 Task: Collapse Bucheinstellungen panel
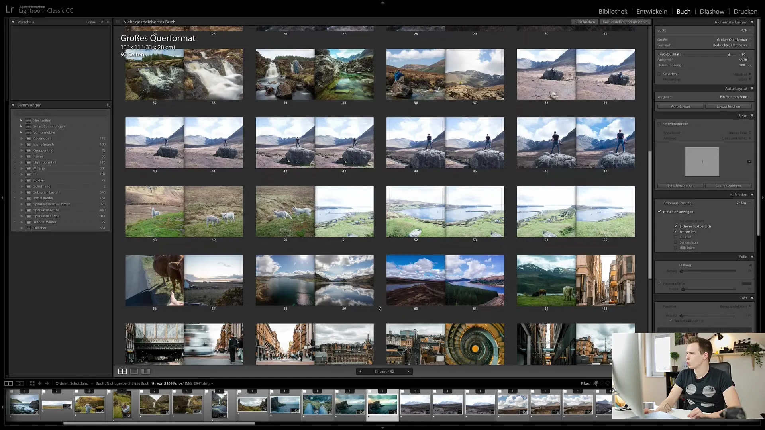coord(752,22)
